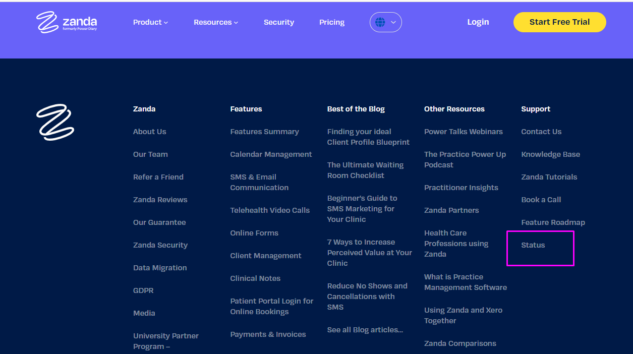This screenshot has width=633, height=354.
Task: Click the Start Free Trial button
Action: point(559,22)
